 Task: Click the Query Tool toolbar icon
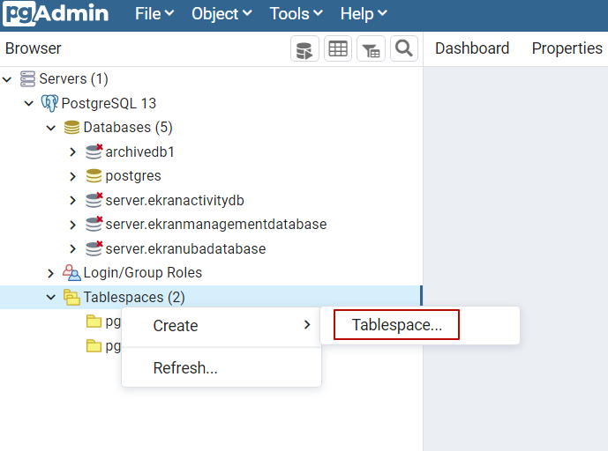[304, 49]
